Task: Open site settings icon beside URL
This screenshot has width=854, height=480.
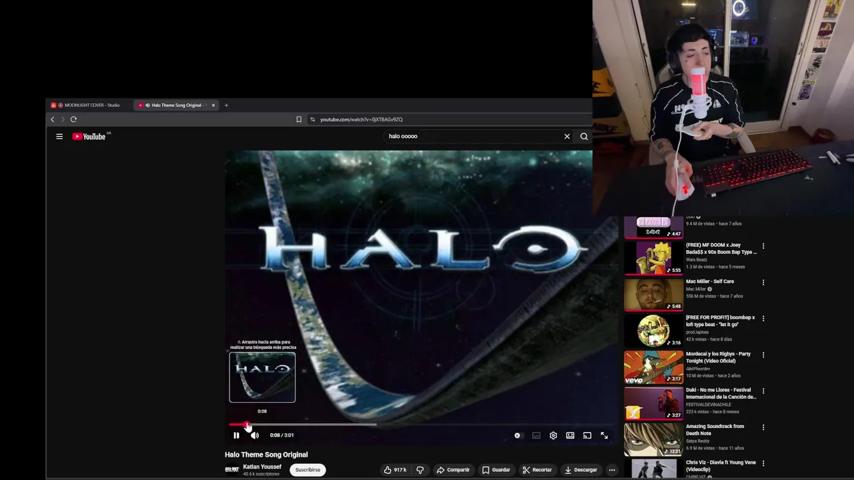Action: point(312,119)
